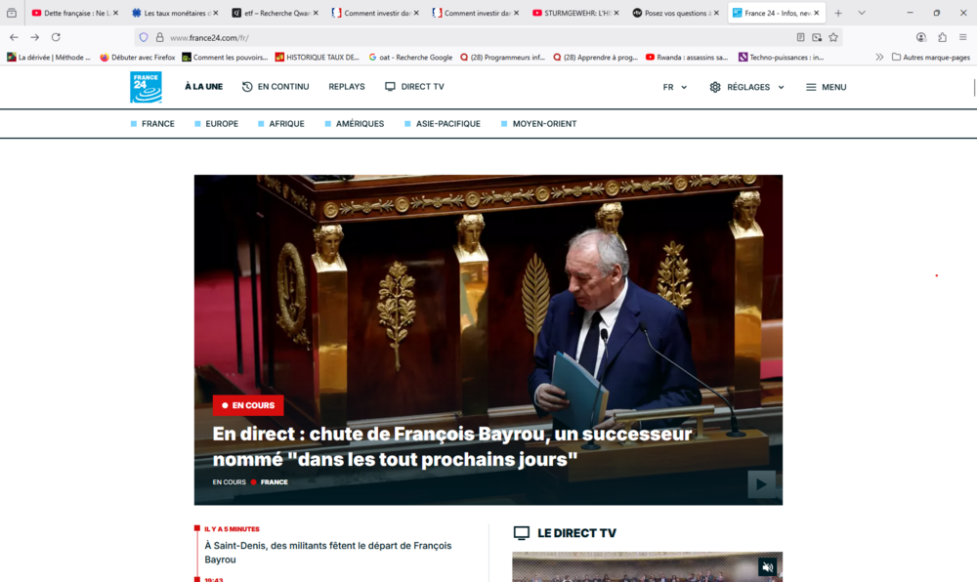Open the FR language dropdown
The width and height of the screenshot is (977, 582).
coord(674,87)
